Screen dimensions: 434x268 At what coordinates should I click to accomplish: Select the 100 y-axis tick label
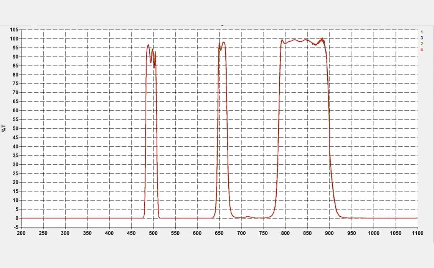[x=14, y=39]
